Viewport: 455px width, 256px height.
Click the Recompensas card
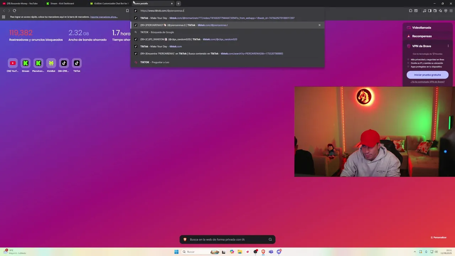click(x=427, y=36)
